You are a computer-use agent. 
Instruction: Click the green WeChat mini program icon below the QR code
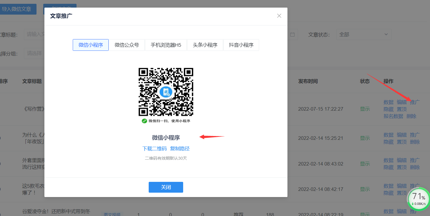pos(144,121)
